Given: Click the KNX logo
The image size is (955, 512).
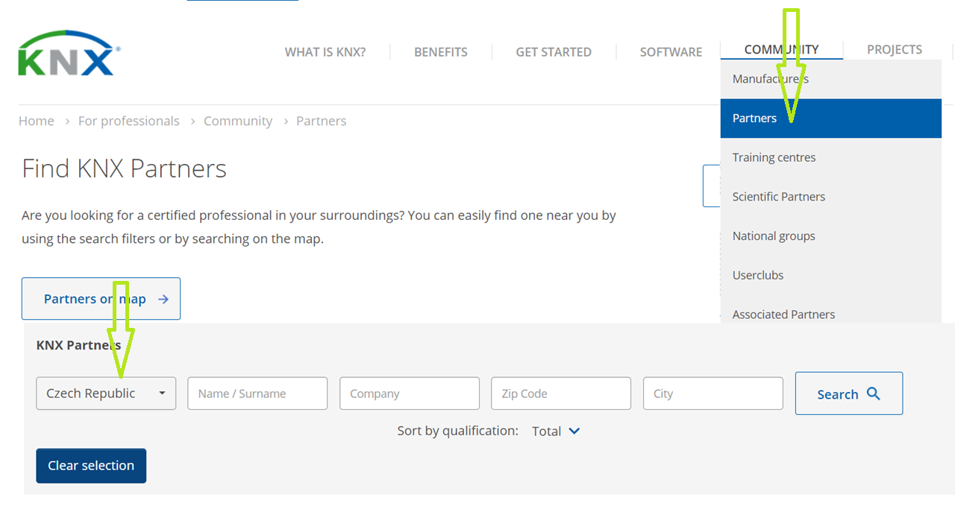Looking at the screenshot, I should (69, 53).
